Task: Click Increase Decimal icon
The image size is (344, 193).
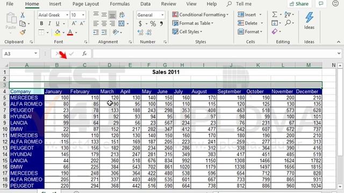Action: tap(140, 32)
